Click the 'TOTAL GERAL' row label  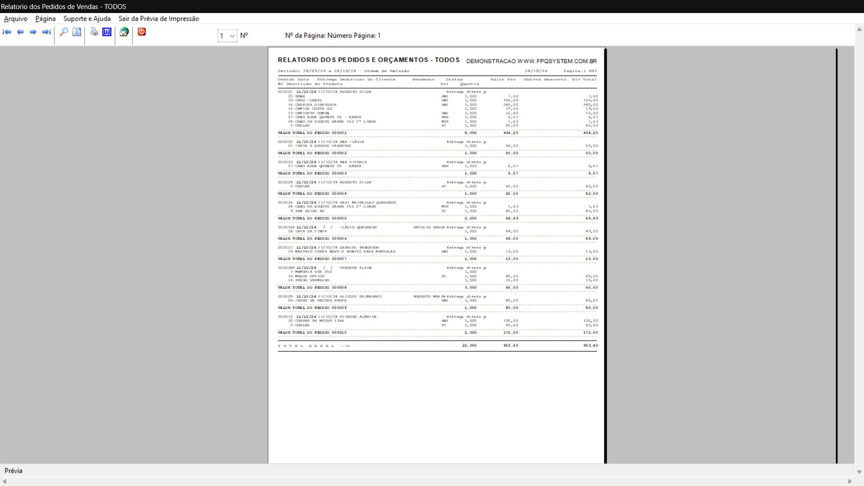pyautogui.click(x=314, y=346)
